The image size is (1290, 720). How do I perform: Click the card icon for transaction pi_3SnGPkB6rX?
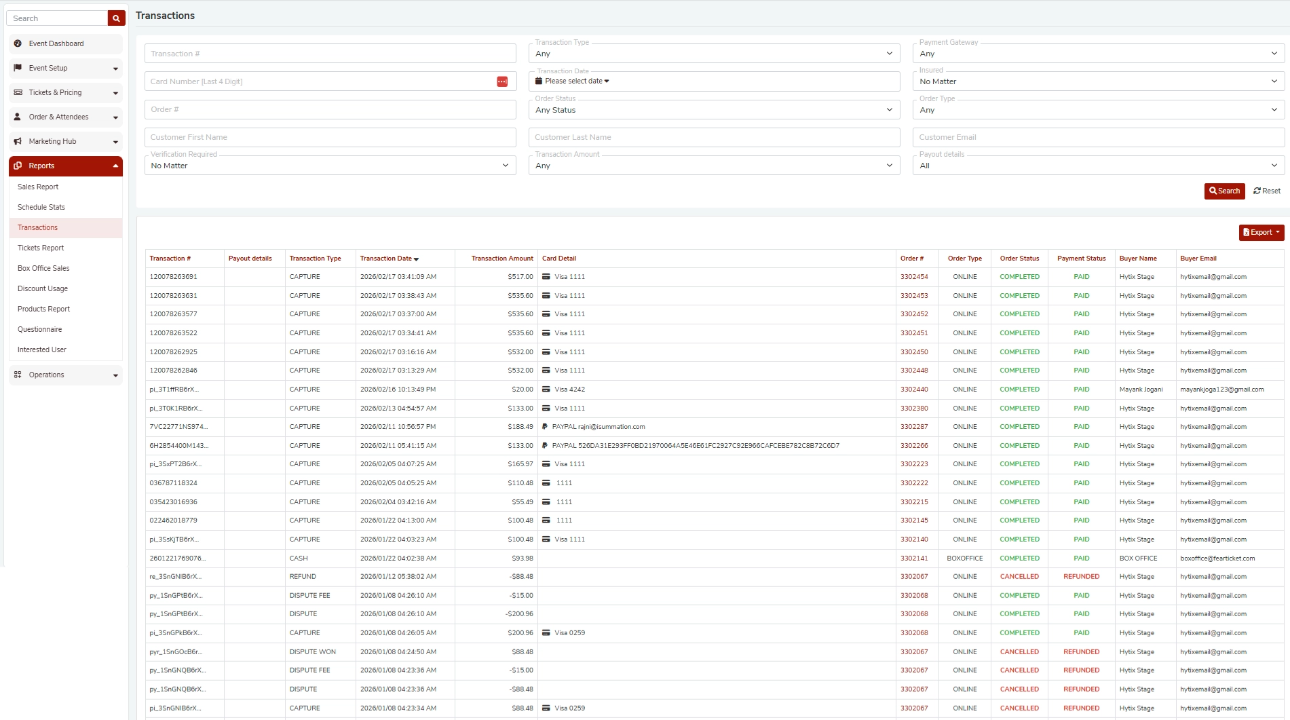click(x=546, y=633)
